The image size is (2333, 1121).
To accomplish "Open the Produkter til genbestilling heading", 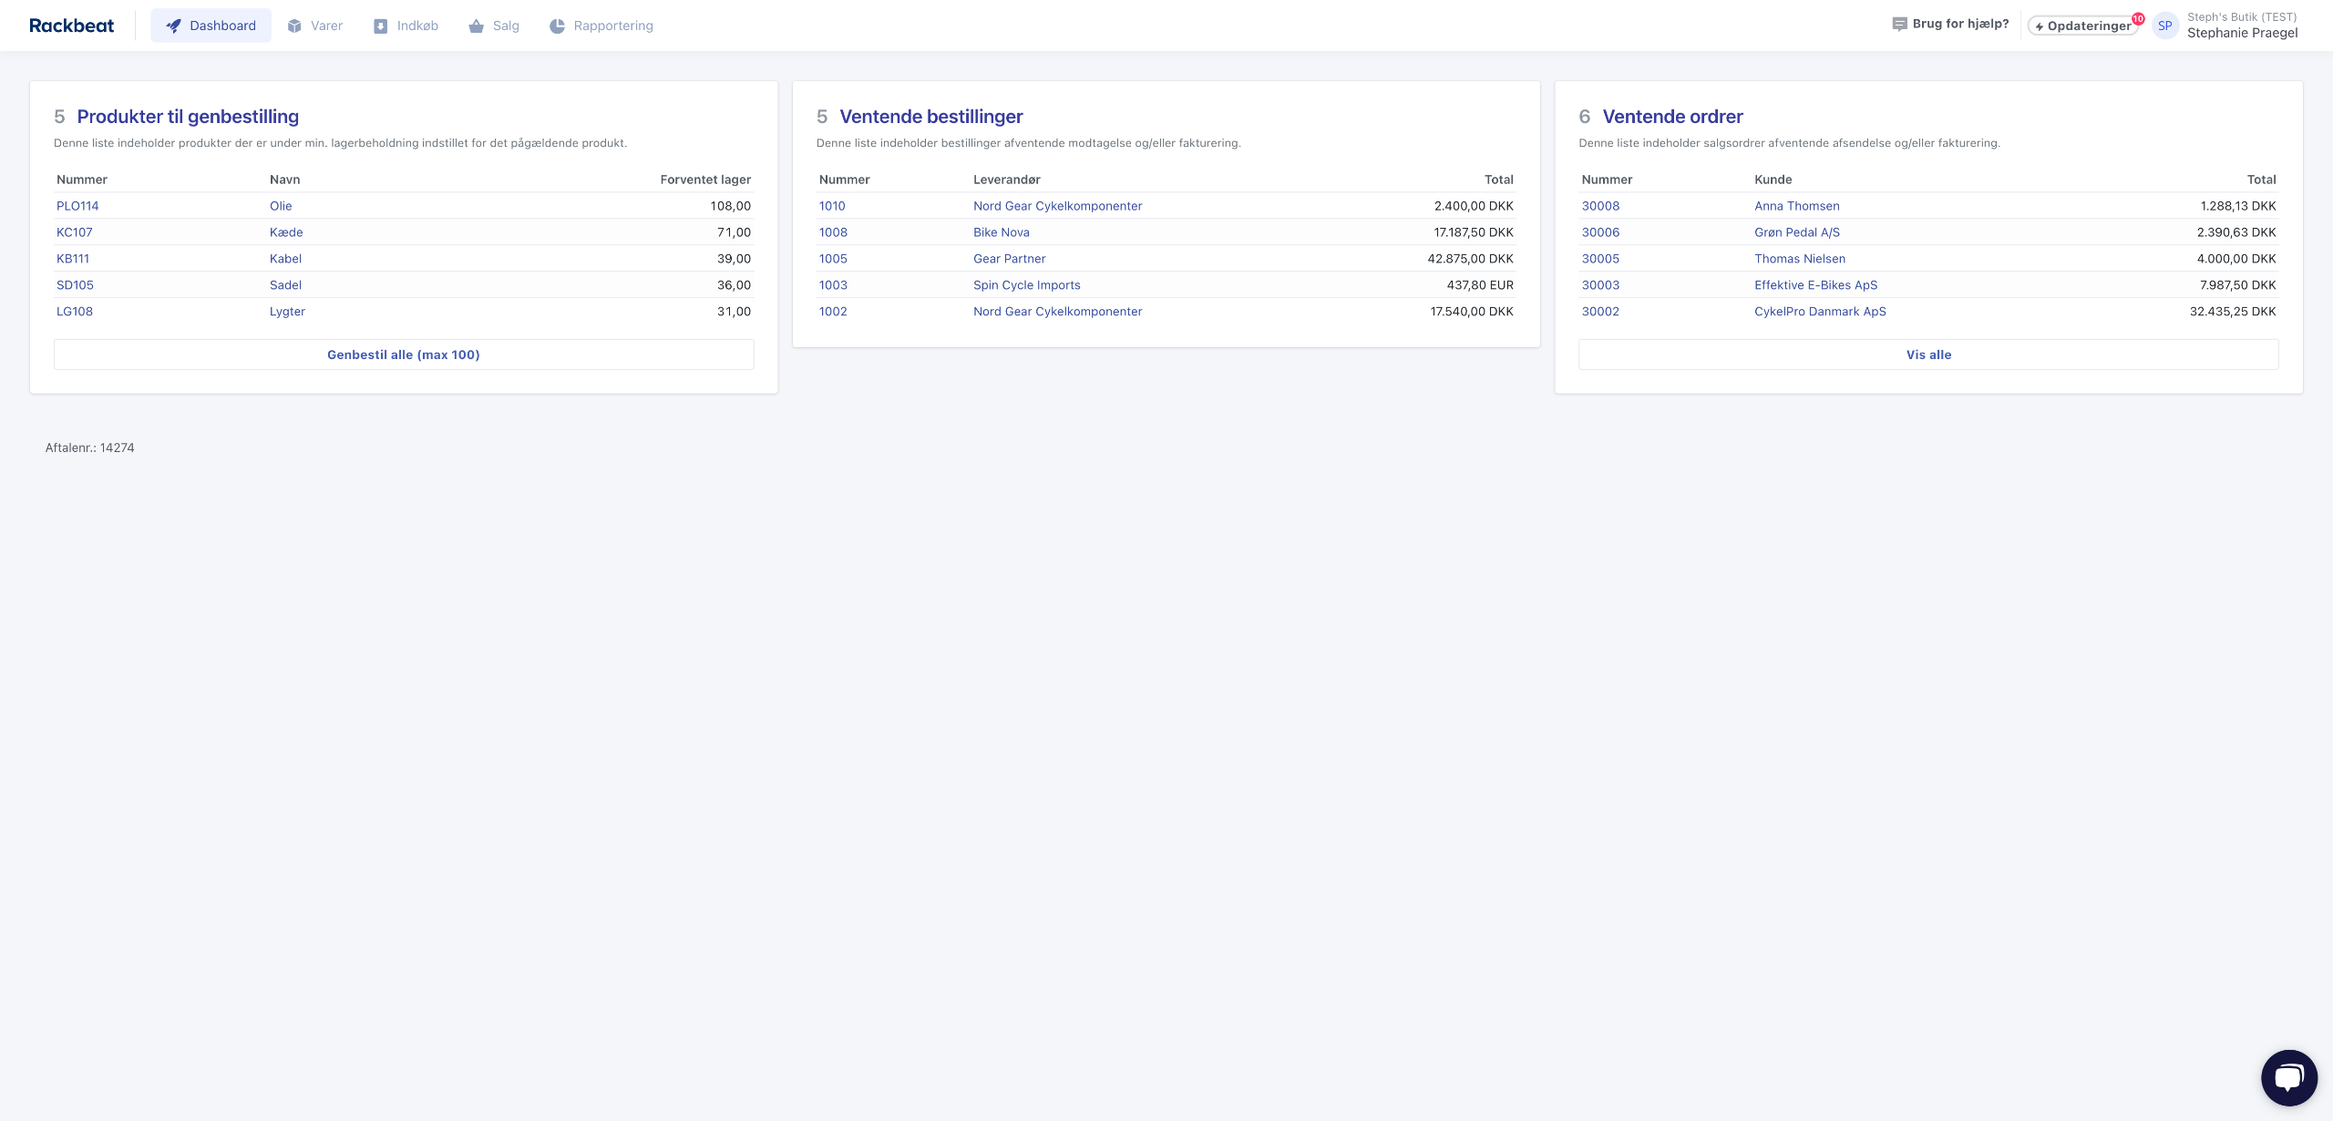I will pyautogui.click(x=188, y=117).
